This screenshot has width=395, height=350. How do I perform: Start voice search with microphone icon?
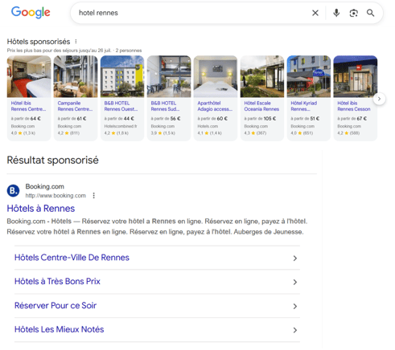(336, 13)
